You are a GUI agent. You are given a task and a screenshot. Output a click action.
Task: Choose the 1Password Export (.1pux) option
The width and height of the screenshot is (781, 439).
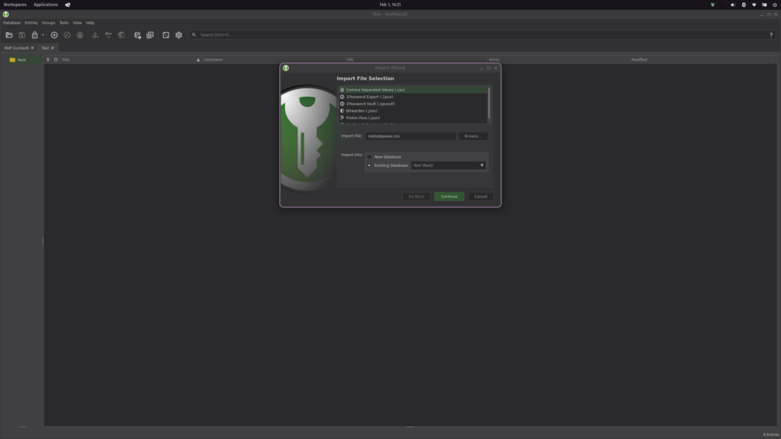pyautogui.click(x=370, y=97)
